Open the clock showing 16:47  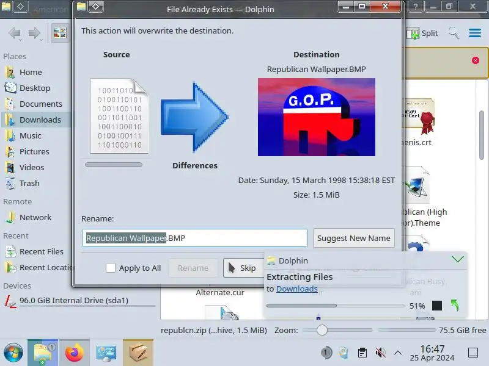coord(432,353)
